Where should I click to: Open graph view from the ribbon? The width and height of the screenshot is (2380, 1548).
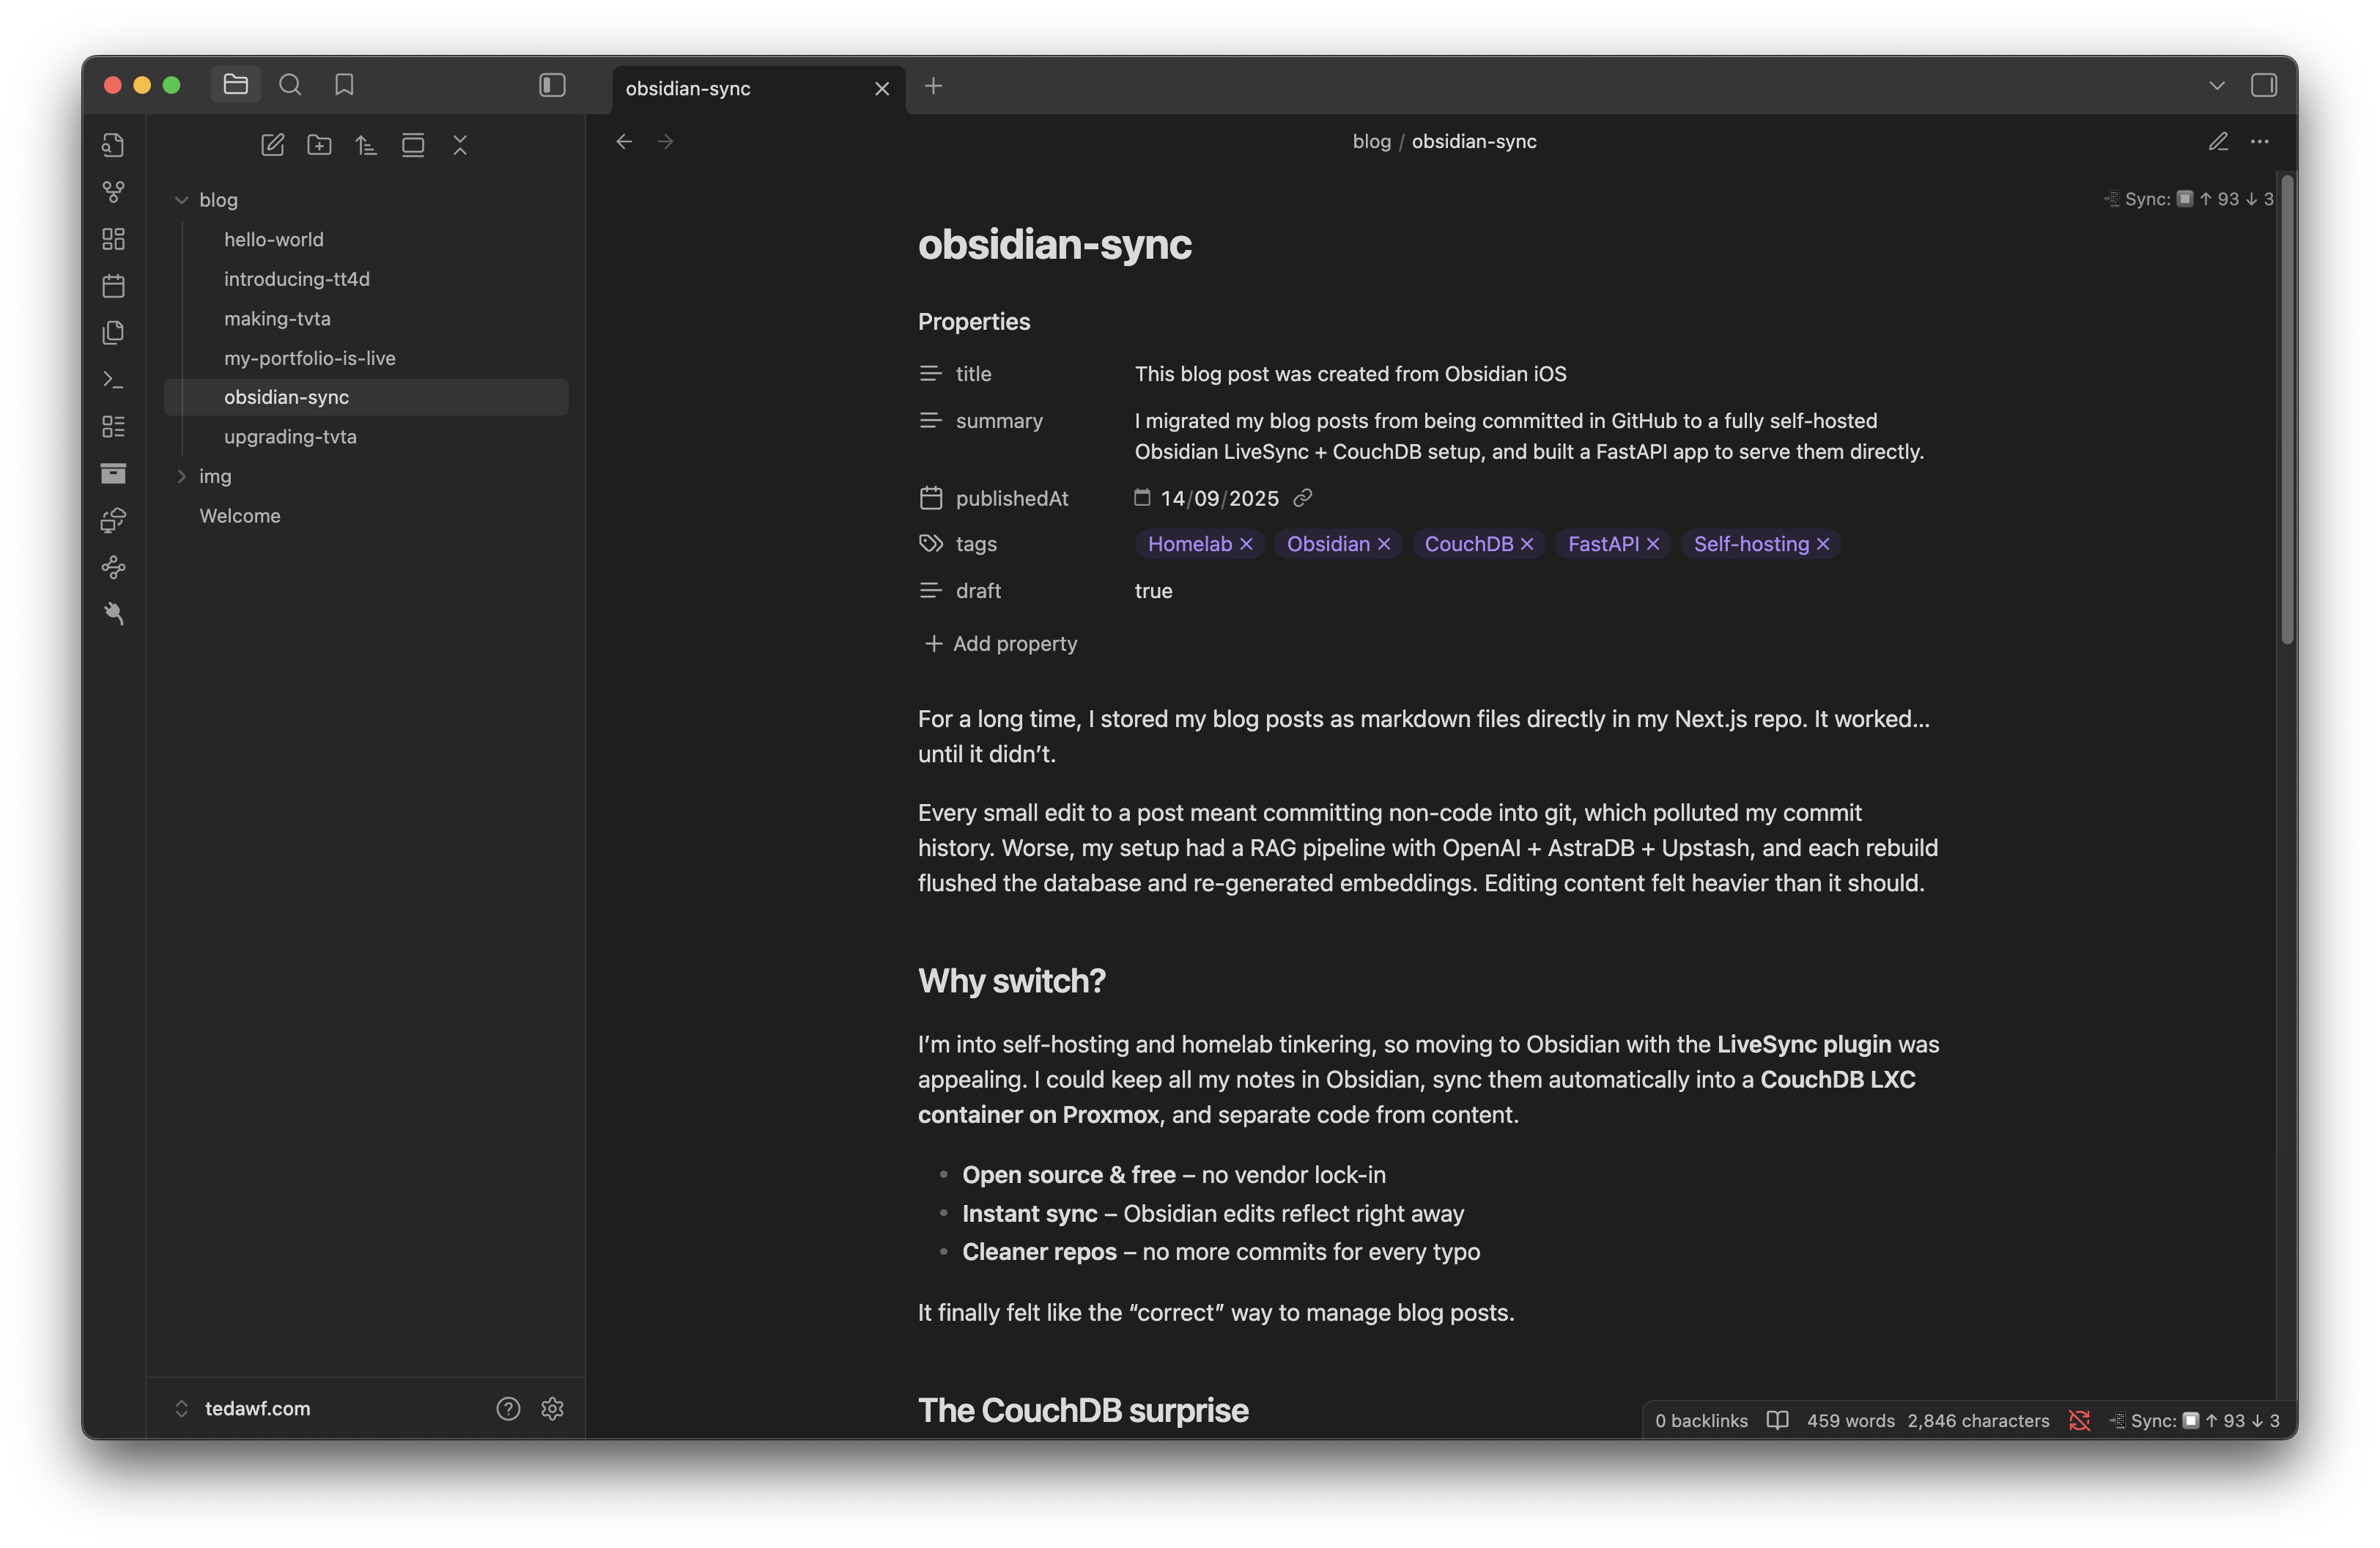click(113, 191)
